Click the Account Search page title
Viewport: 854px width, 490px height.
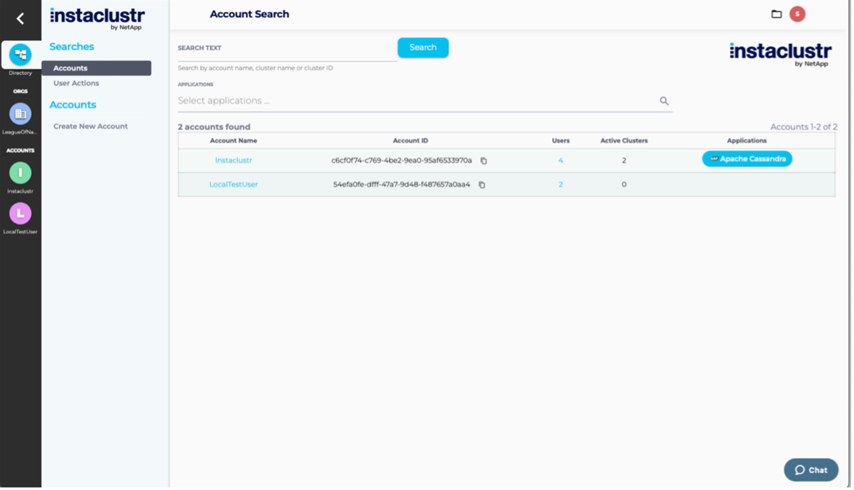point(250,14)
